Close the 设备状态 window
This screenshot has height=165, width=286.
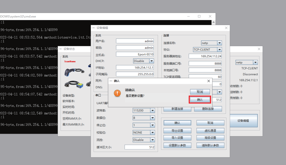tap(259, 49)
